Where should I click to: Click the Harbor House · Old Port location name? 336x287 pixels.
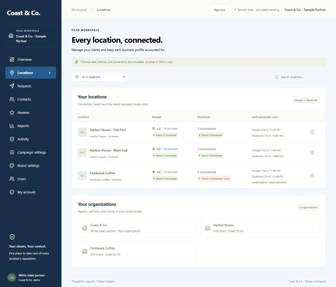(x=108, y=130)
